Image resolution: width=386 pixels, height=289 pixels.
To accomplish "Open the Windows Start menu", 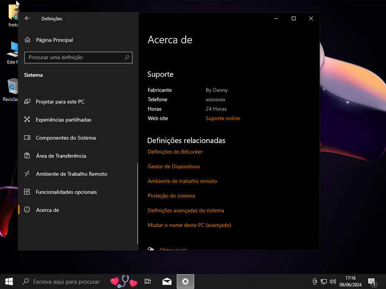I will coord(9,281).
